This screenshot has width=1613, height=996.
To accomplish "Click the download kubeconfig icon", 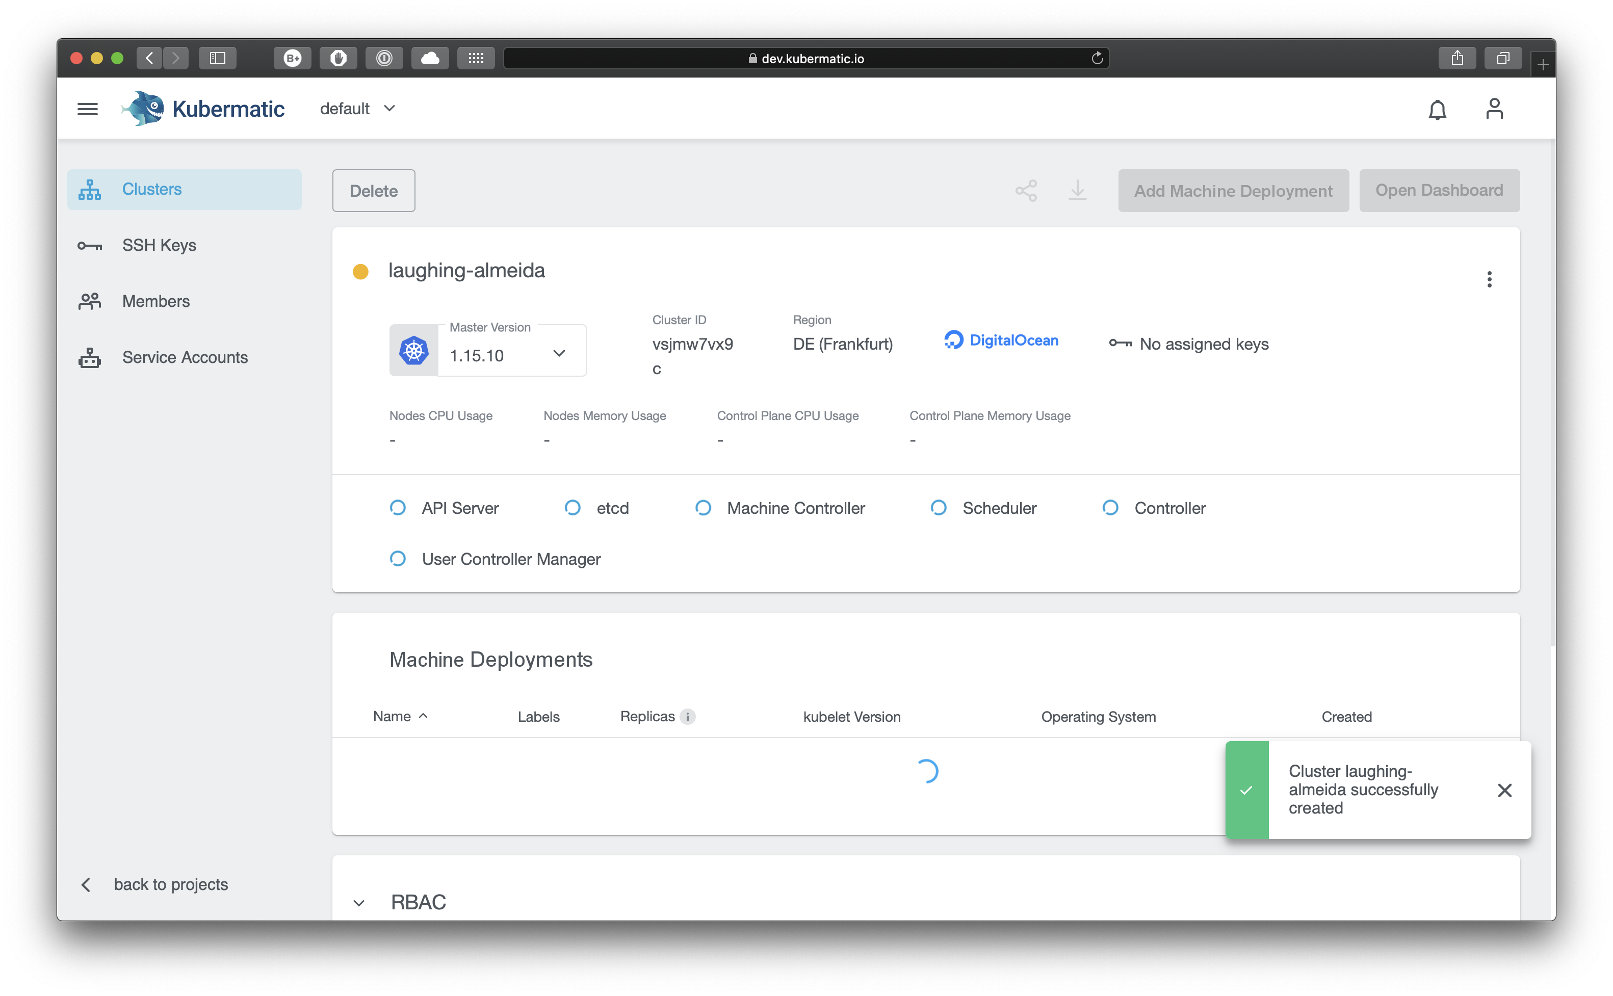I will click(1078, 190).
